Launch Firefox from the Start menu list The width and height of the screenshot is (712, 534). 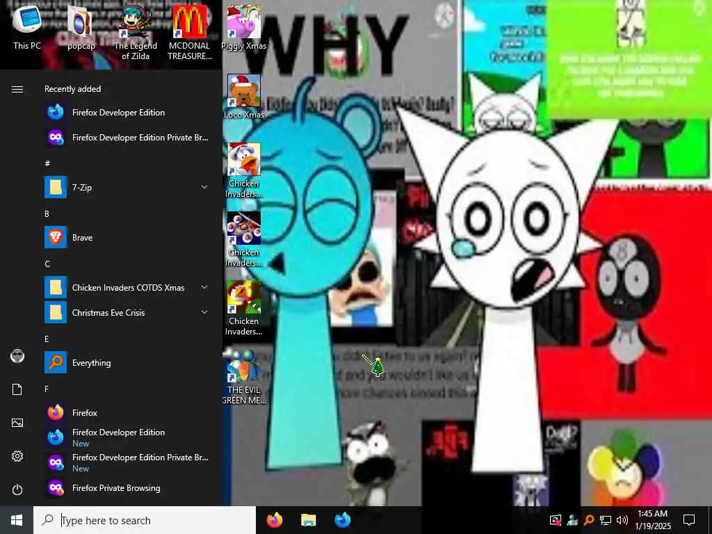click(x=127, y=413)
